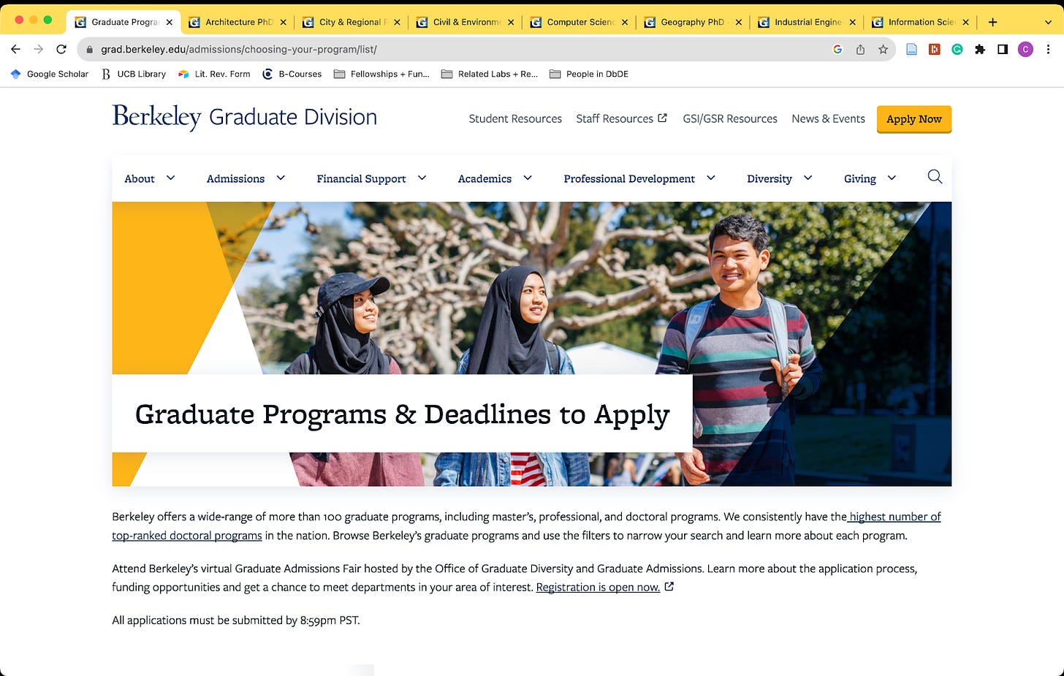The image size is (1064, 676).
Task: Open the Google Scholar bookmark
Action: coord(49,74)
